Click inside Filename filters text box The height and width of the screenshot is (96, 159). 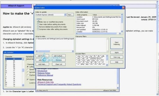[x=91, y=45]
